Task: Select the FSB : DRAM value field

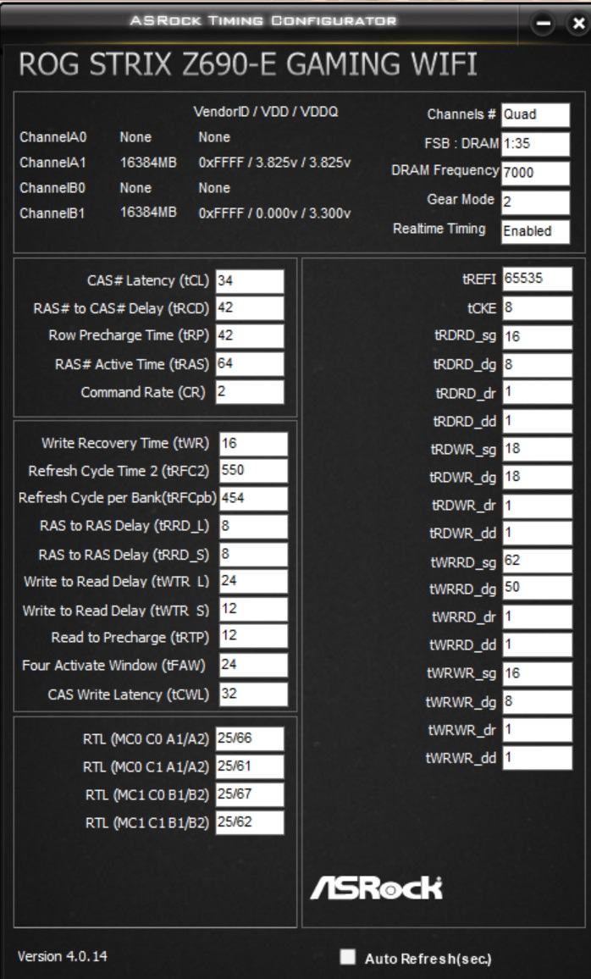Action: point(535,144)
